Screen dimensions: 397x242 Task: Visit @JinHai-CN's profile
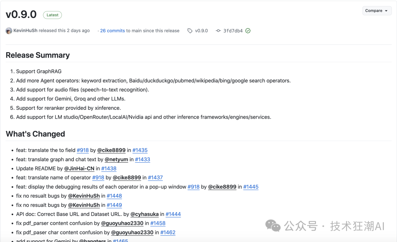tap(79, 169)
